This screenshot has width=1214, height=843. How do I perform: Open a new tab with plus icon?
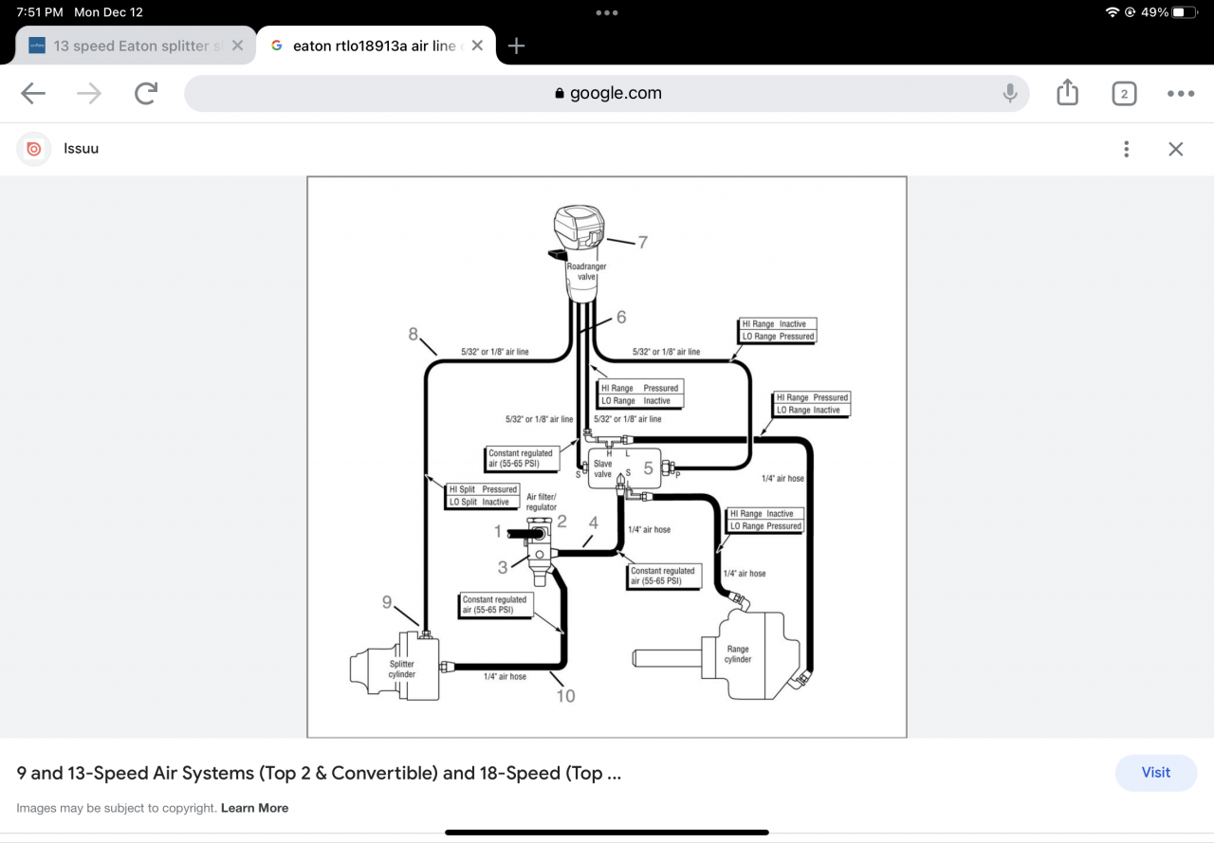(516, 46)
